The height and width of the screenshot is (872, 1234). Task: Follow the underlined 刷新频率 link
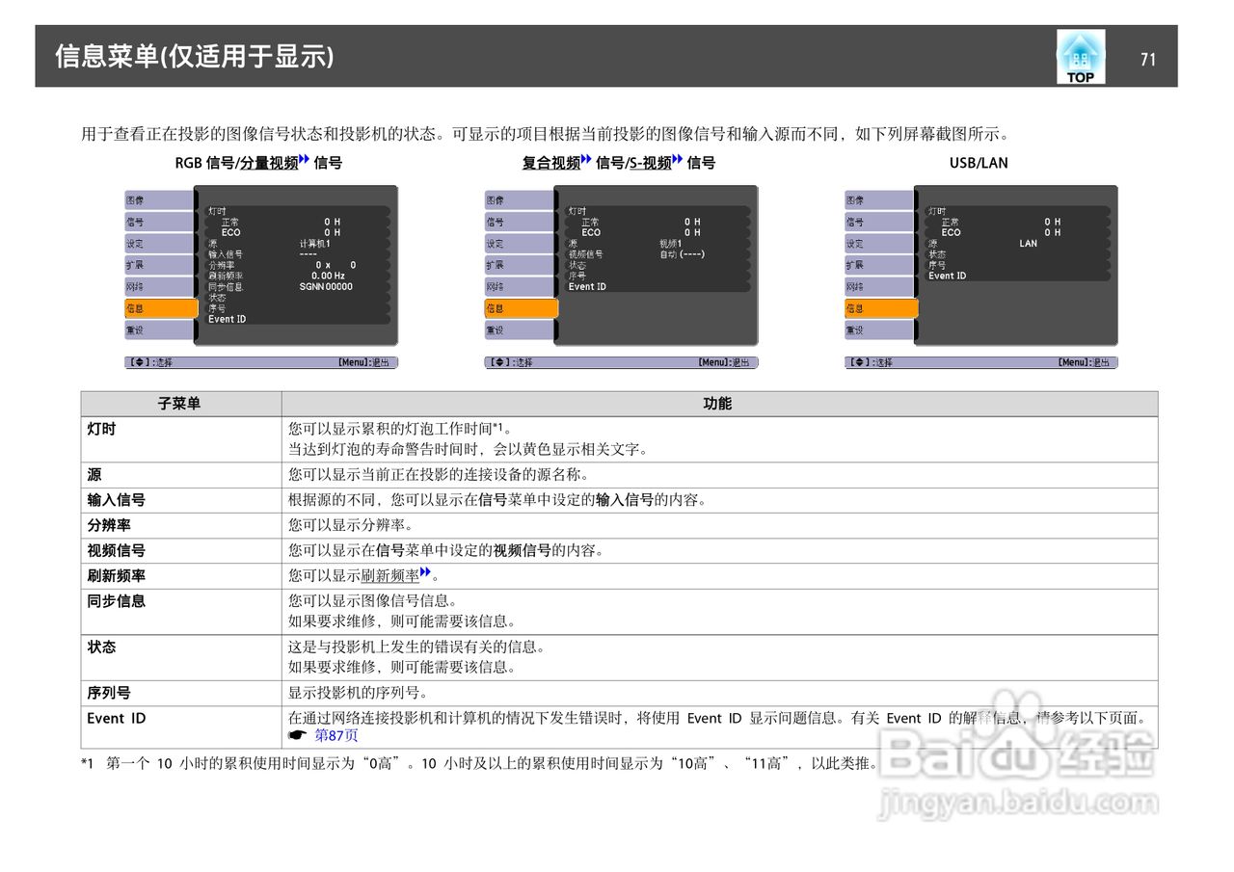click(390, 576)
